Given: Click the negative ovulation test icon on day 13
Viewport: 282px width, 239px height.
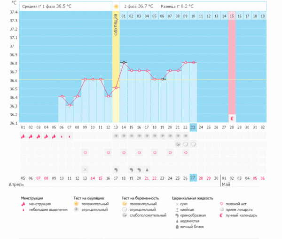Looking at the screenshot, I should tap(116, 136).
